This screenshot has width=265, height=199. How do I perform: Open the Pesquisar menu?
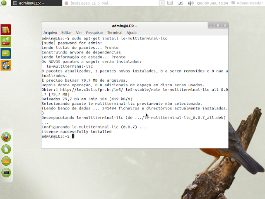pos(94,32)
